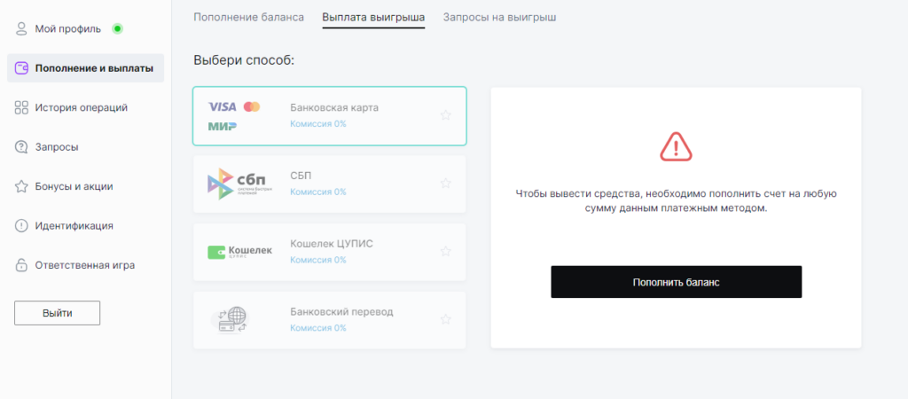Click the question bubble Запросы icon
This screenshot has height=399, width=908.
(x=21, y=147)
